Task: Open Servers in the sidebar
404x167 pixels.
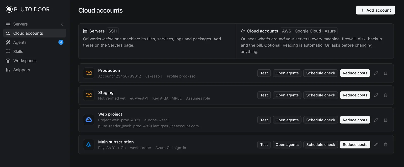Action: [x=35, y=24]
